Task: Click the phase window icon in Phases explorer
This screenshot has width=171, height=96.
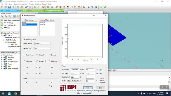Action: (x=15, y=16)
